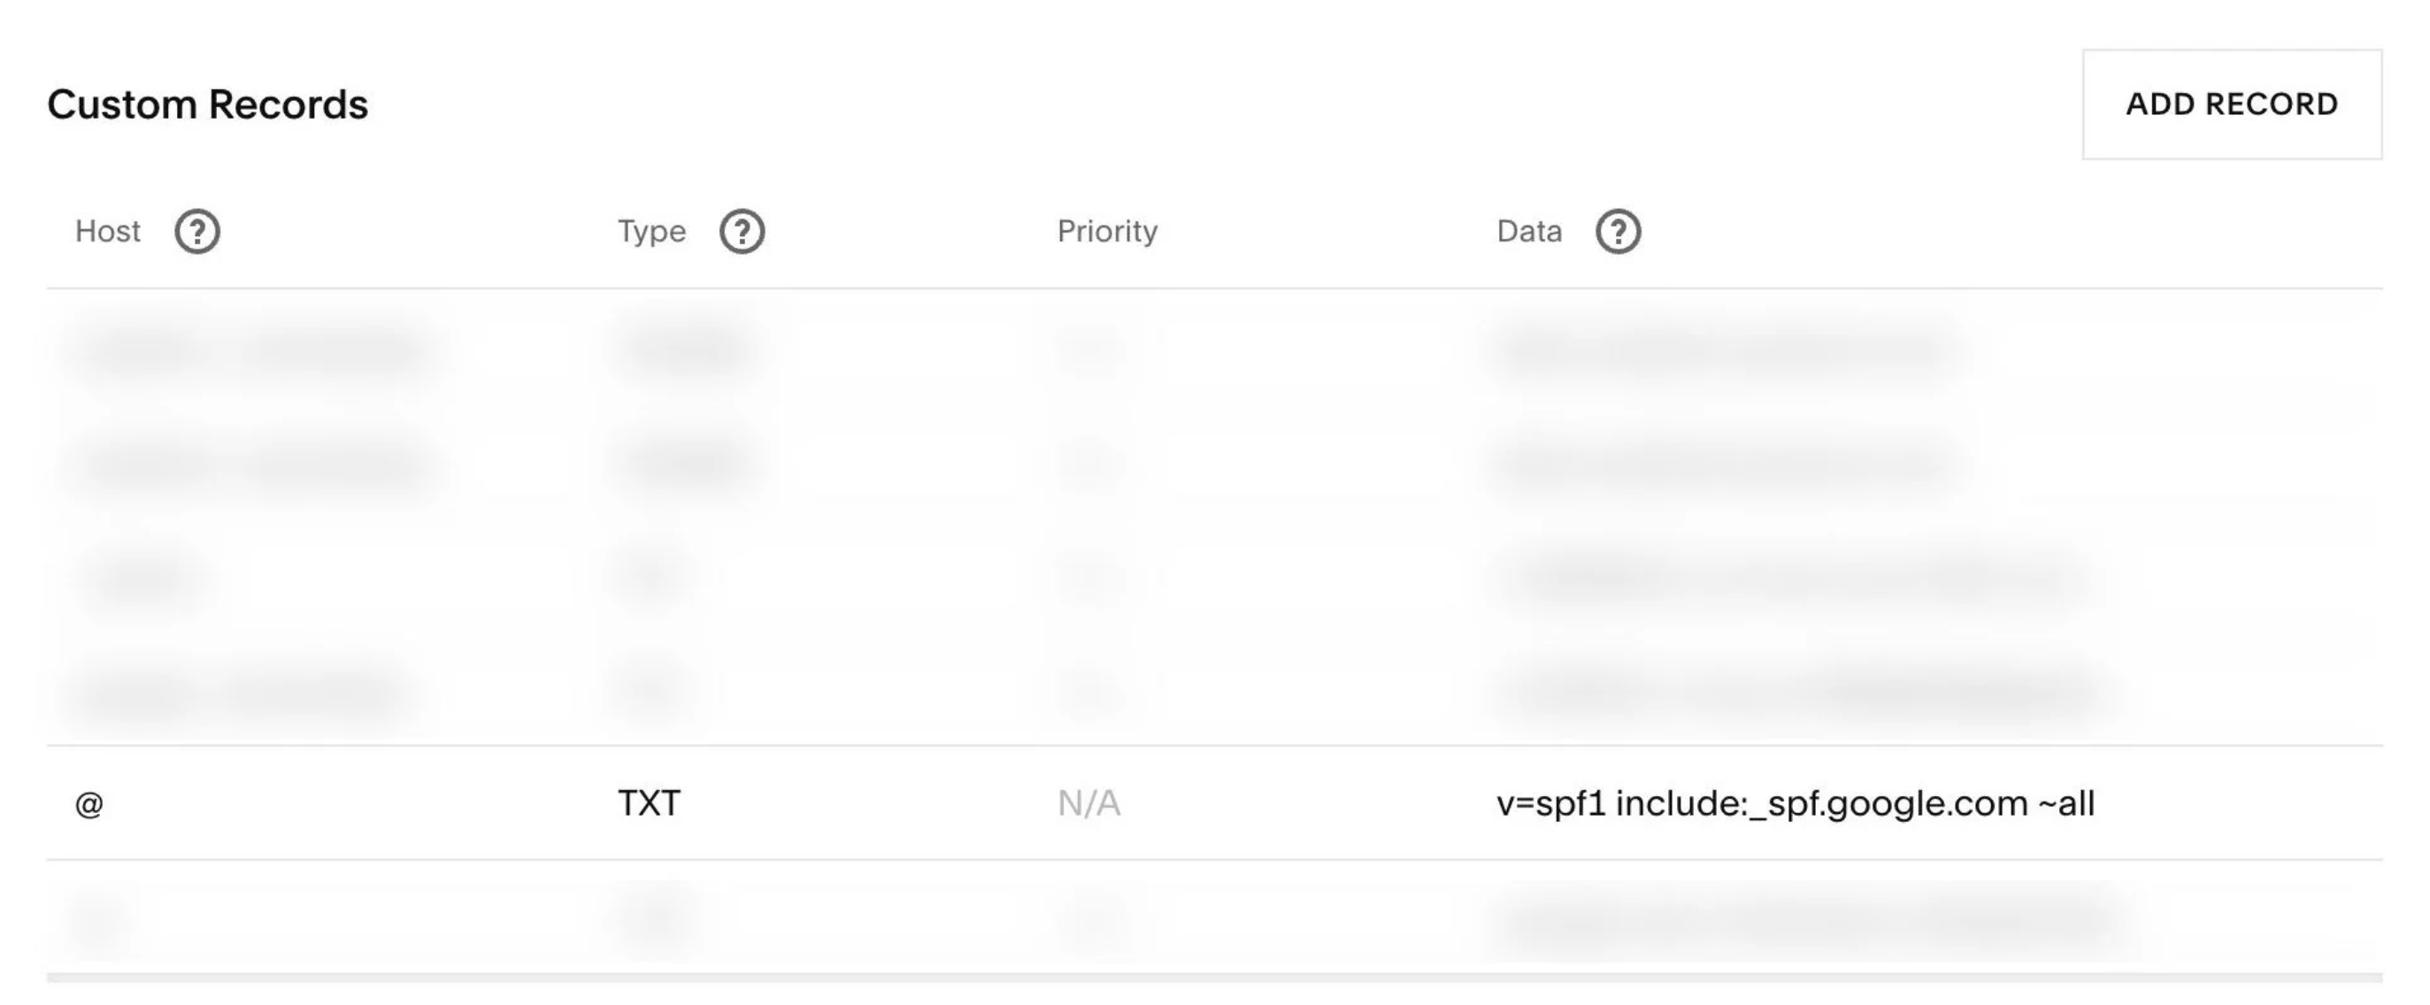
Task: Click the N/A priority value
Action: pyautogui.click(x=1088, y=804)
